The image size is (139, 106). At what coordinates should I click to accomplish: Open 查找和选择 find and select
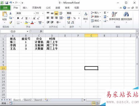coord(126,17)
